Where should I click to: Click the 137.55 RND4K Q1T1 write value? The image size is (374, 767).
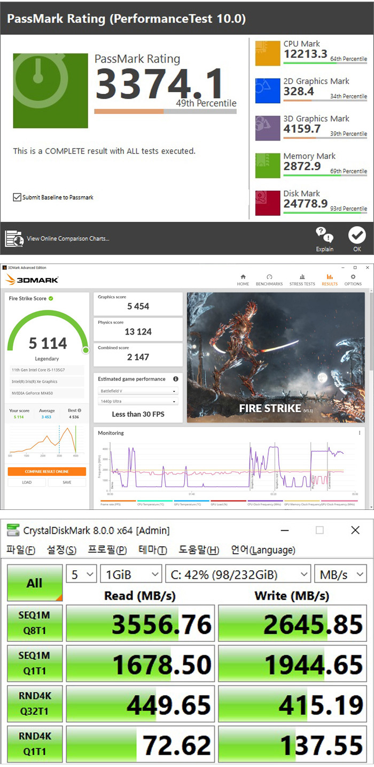click(293, 743)
